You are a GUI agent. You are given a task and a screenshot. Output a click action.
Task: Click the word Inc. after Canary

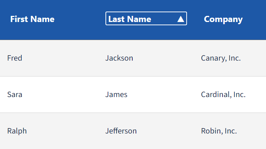coord(234,58)
